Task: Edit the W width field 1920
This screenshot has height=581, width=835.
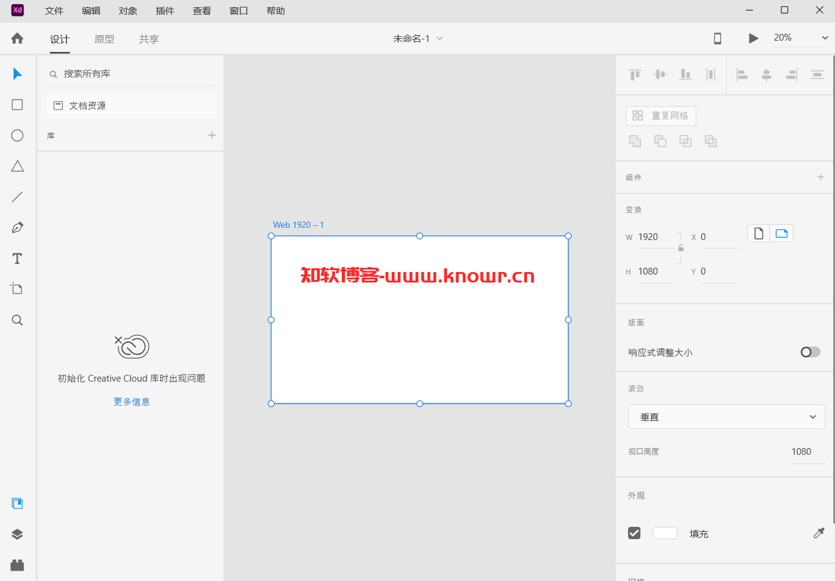Action: point(655,237)
